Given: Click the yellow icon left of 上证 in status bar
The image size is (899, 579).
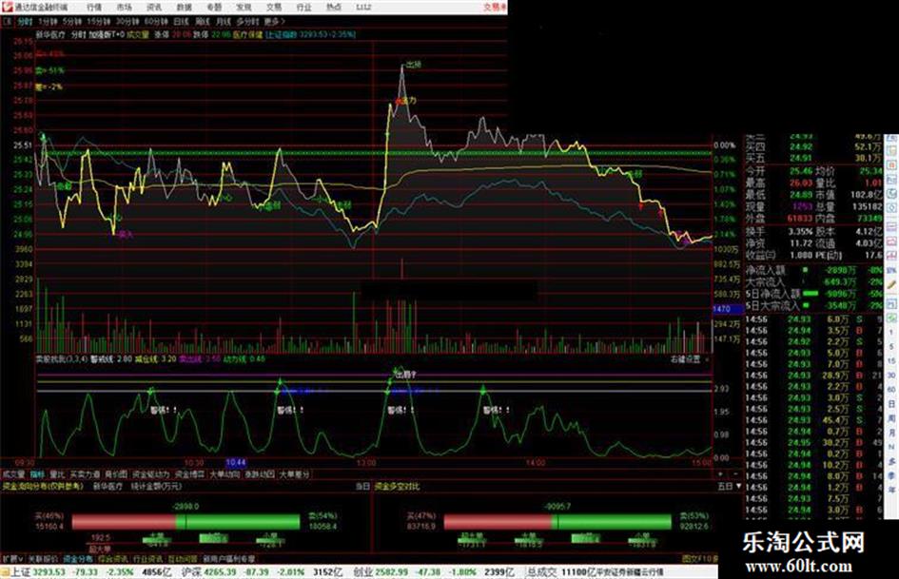Looking at the screenshot, I should [x=5, y=572].
